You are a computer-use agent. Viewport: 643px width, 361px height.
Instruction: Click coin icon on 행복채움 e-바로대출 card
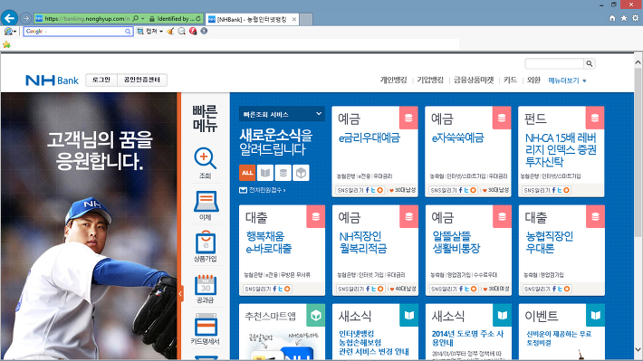(x=316, y=216)
